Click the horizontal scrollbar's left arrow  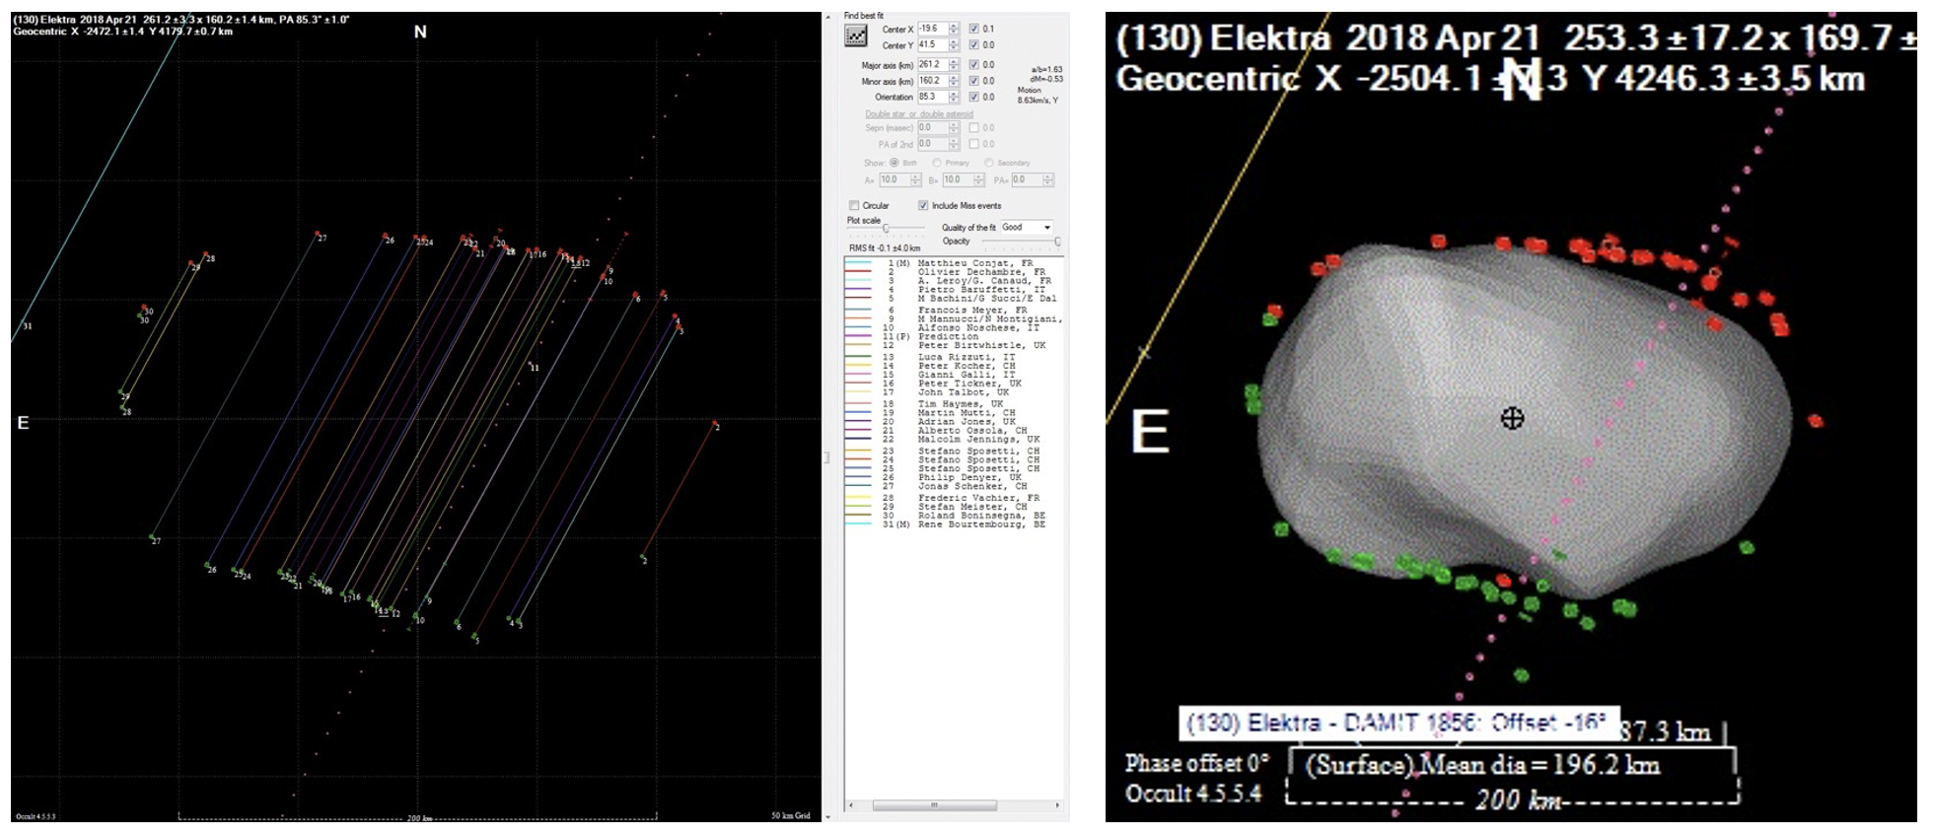click(850, 805)
